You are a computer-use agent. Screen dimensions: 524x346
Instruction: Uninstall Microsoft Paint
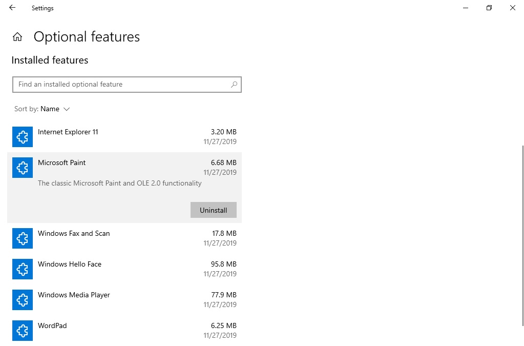coord(213,210)
